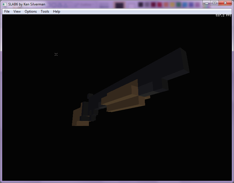Viewport: 234px width, 183px height.
Task: Minimize the SLAB6 window
Action: tap(206, 3)
